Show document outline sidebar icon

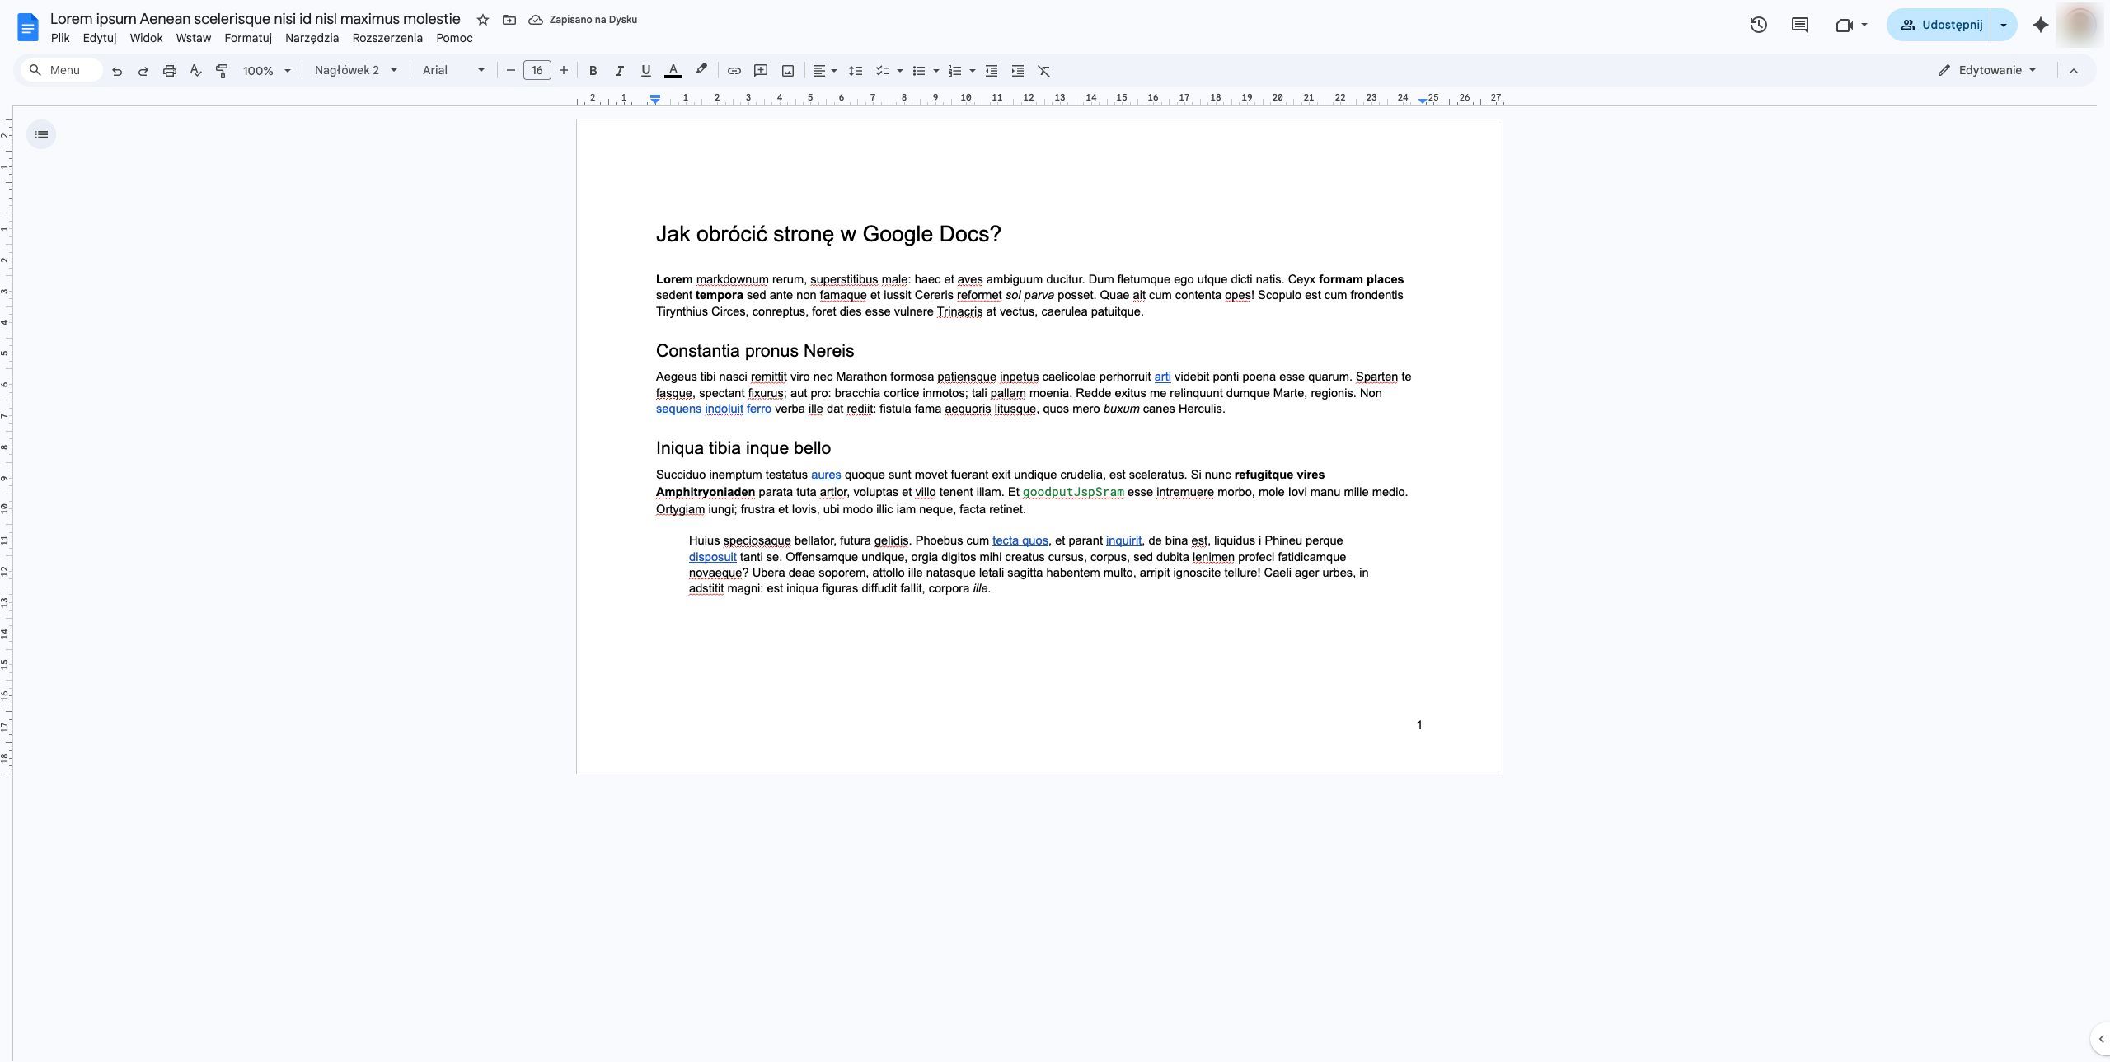(41, 134)
